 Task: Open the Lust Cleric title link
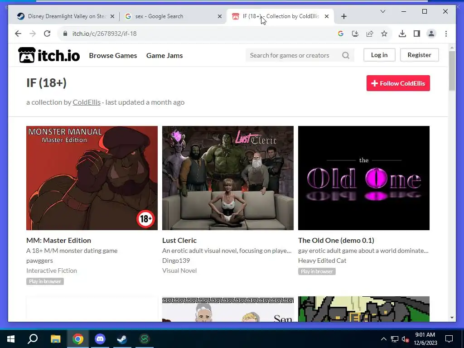coord(179,240)
